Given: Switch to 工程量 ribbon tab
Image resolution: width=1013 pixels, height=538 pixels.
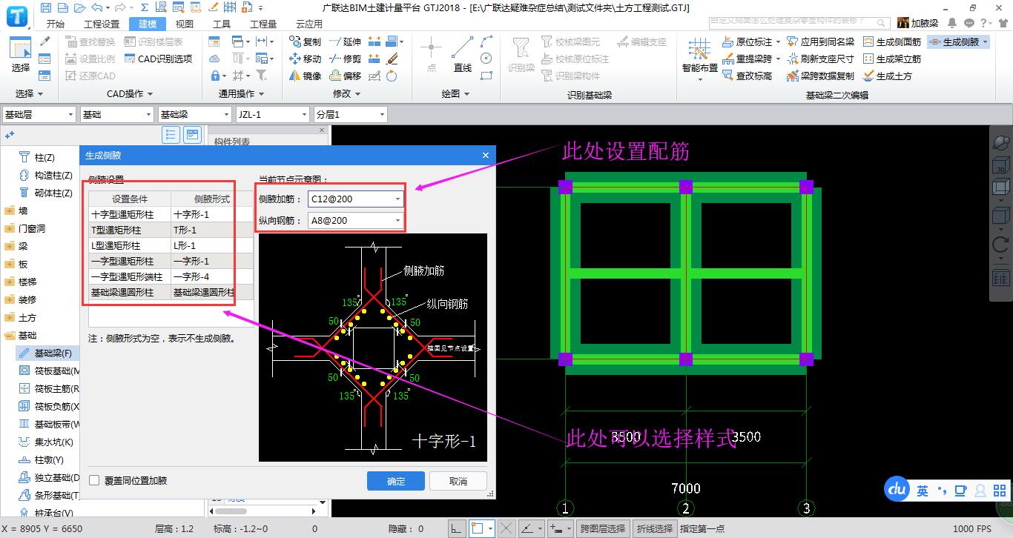Looking at the screenshot, I should pos(263,24).
